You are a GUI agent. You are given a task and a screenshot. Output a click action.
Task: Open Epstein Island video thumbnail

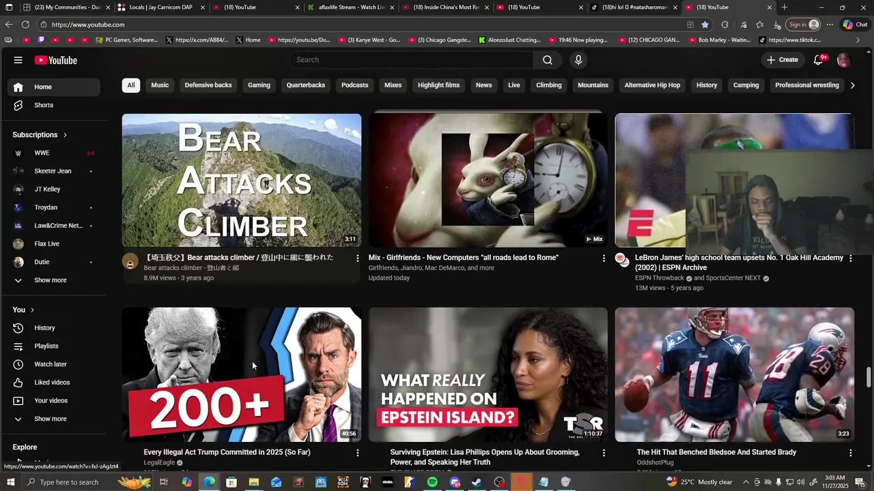point(488,374)
